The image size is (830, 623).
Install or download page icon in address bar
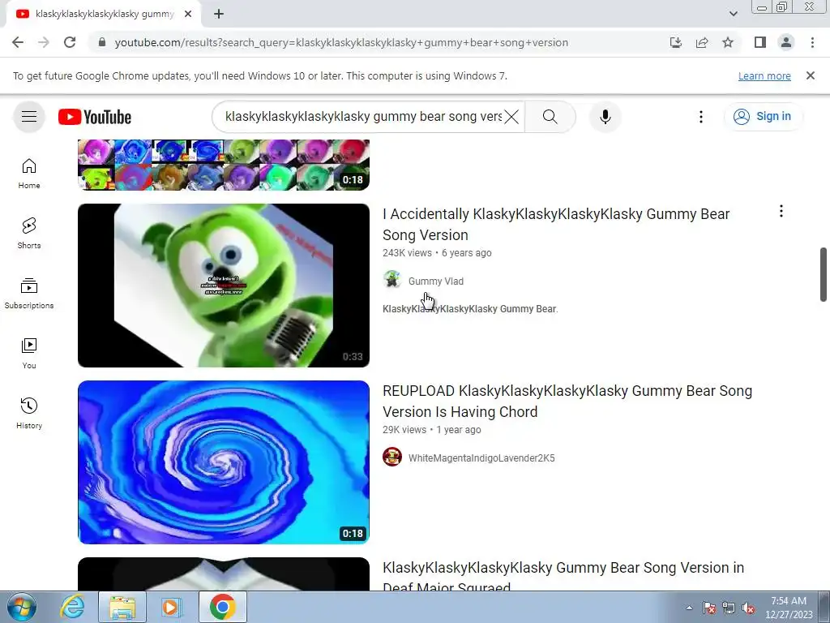tap(676, 42)
